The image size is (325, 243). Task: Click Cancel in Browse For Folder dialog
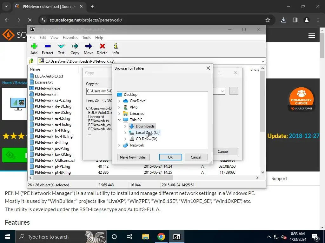pyautogui.click(x=196, y=157)
